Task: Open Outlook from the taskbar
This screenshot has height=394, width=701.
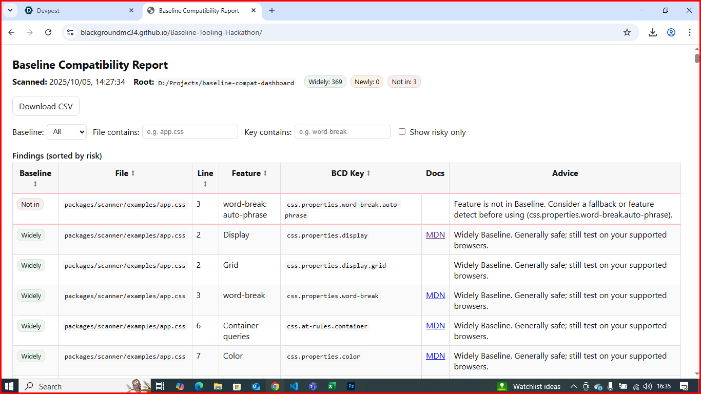Action: [256, 386]
